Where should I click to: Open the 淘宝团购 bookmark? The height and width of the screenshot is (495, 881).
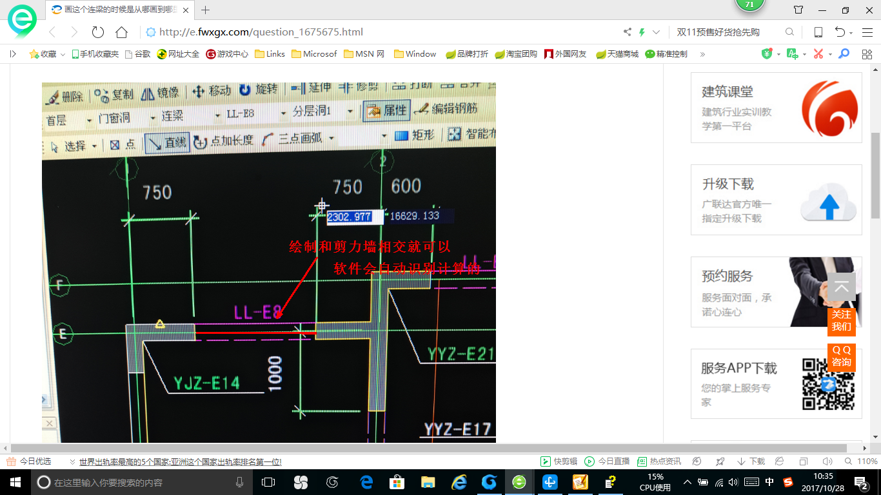(516, 54)
